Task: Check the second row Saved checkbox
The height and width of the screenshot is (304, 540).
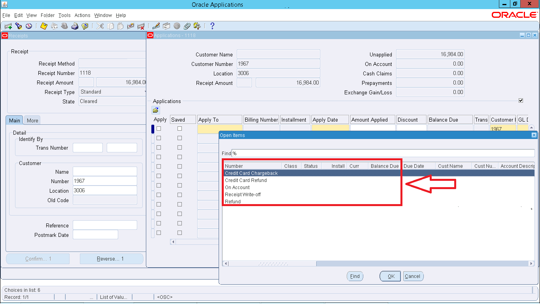Action: [180, 138]
